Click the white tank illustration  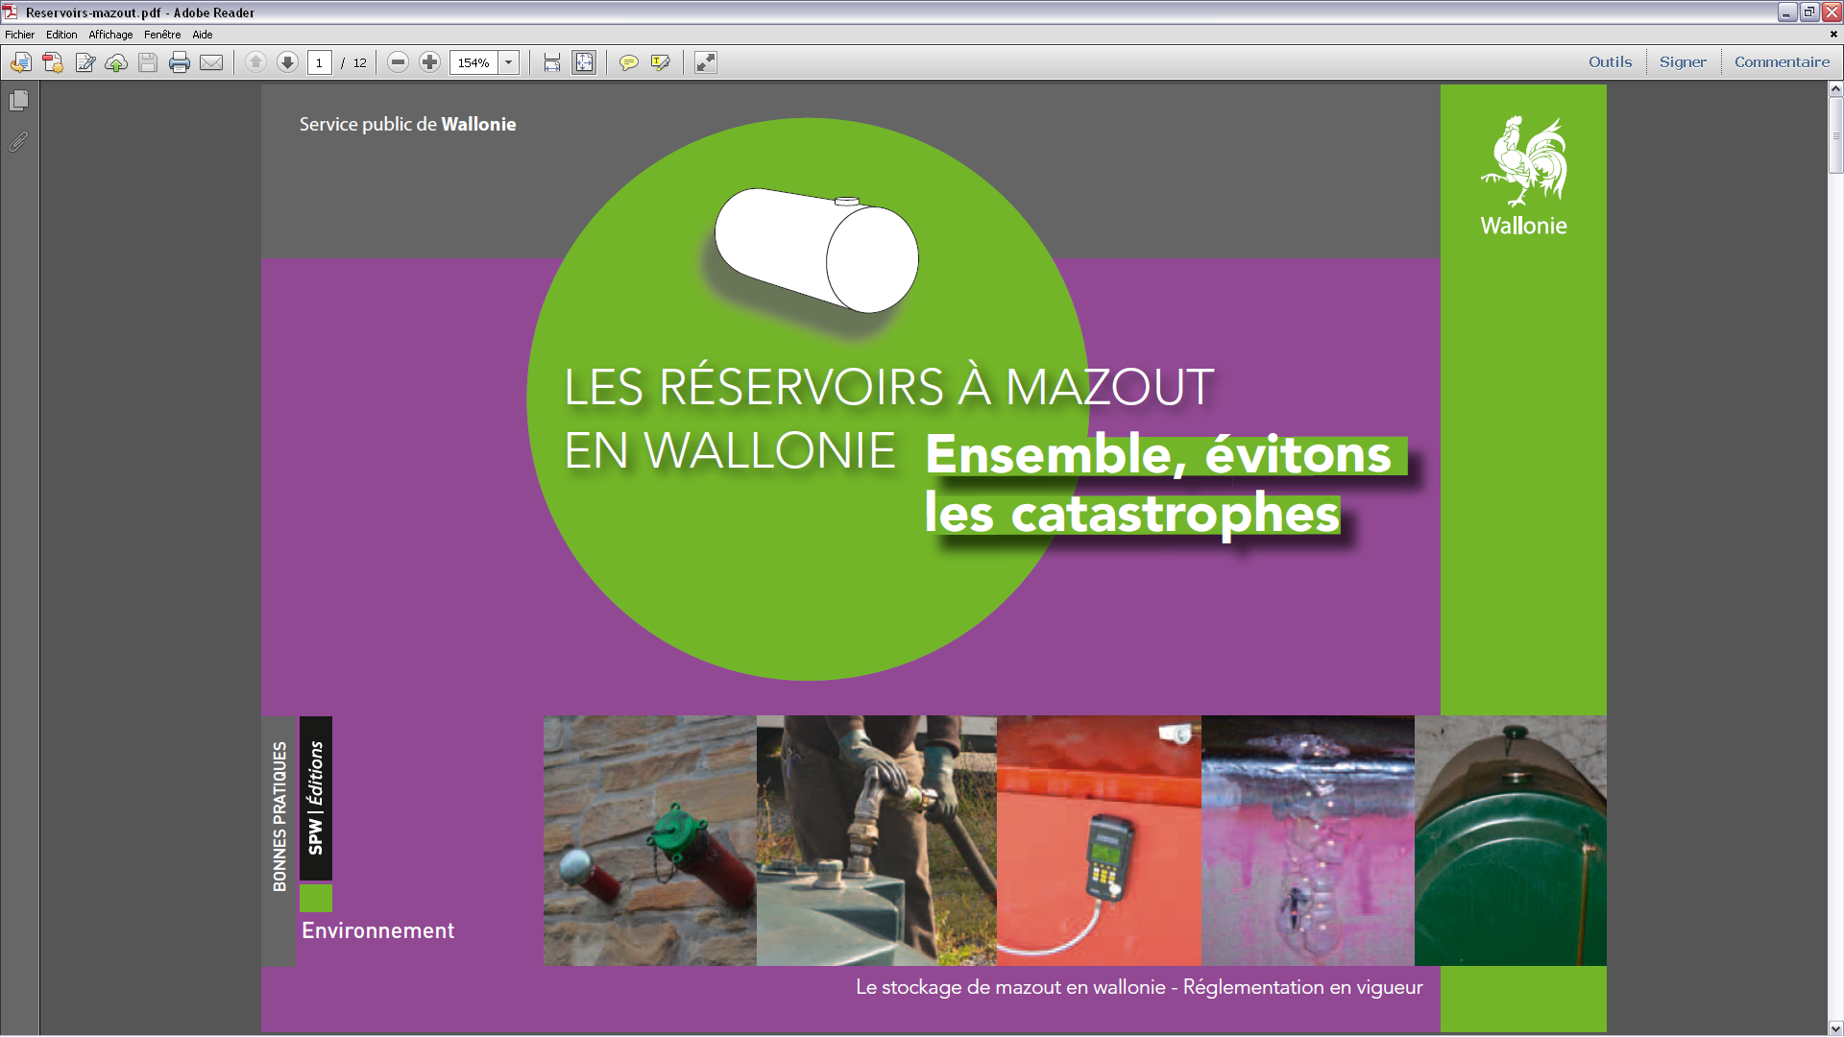(x=816, y=250)
